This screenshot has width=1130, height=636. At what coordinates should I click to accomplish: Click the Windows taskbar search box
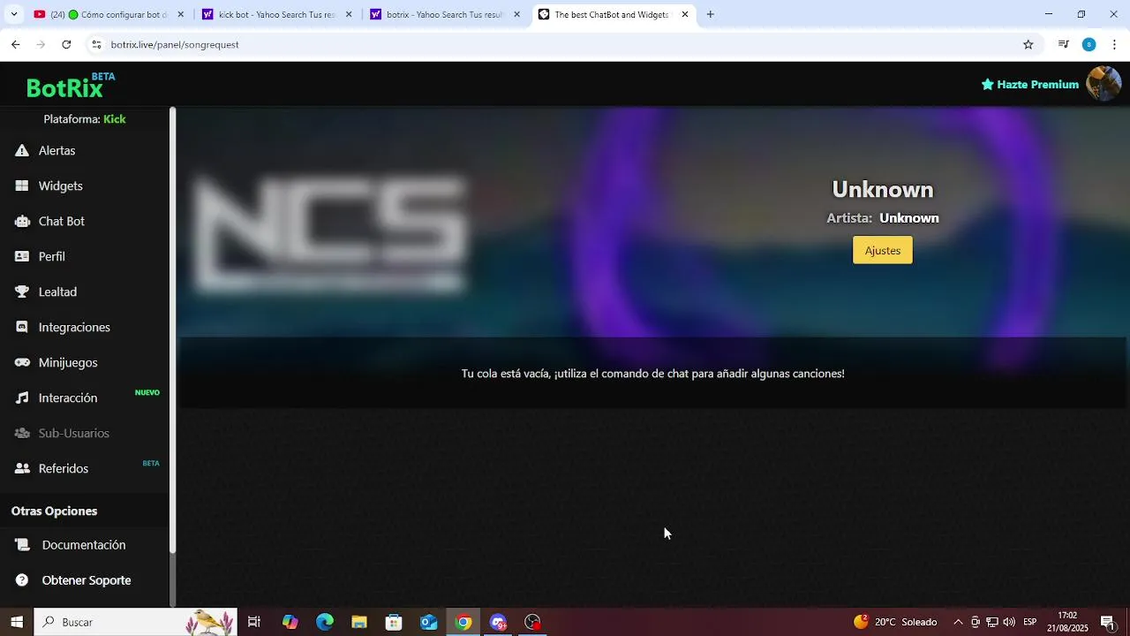[135, 622]
